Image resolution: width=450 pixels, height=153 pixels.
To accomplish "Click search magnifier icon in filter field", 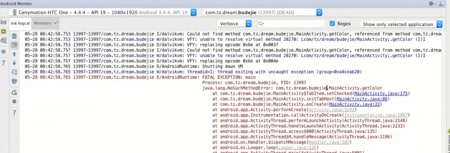I will (261, 24).
